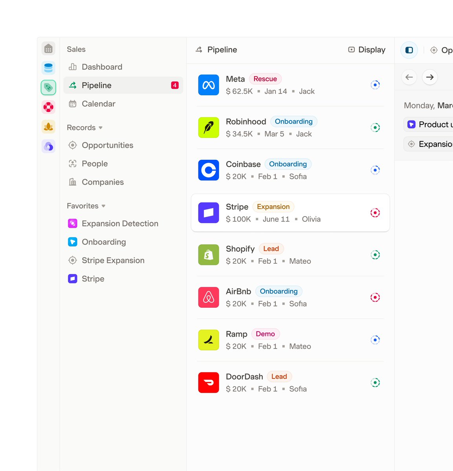Viewport: 453px width, 471px height.
Task: Go back with the left arrow button
Action: point(409,77)
